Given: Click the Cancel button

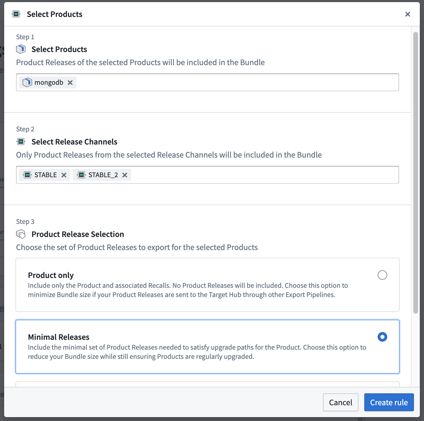Looking at the screenshot, I should coord(341,402).
